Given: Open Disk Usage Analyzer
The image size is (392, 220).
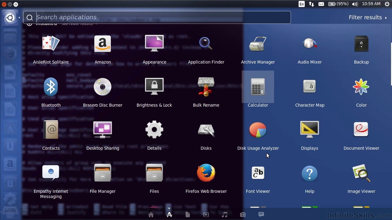Looking at the screenshot, I should pos(258,135).
